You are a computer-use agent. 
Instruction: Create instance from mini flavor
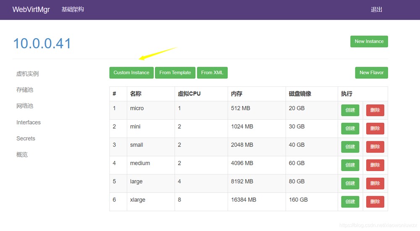(350, 128)
